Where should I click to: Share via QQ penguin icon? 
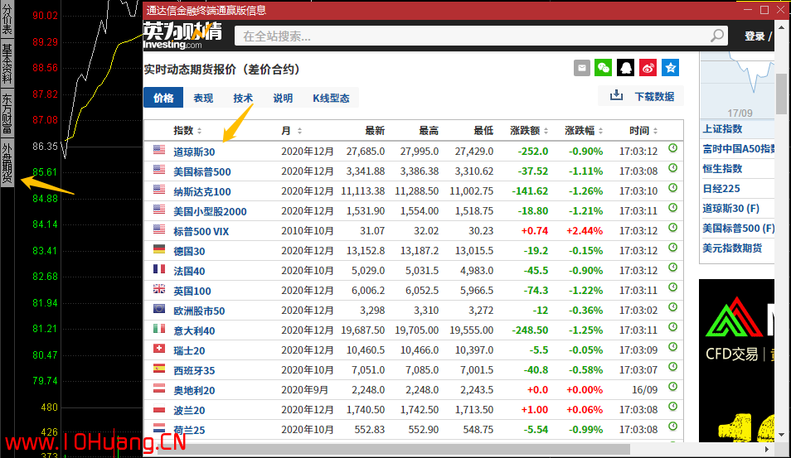625,68
